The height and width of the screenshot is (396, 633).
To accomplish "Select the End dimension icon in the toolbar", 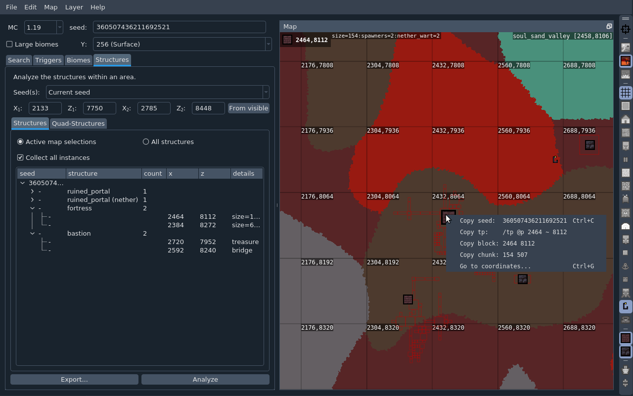I will pyautogui.click(x=626, y=75).
